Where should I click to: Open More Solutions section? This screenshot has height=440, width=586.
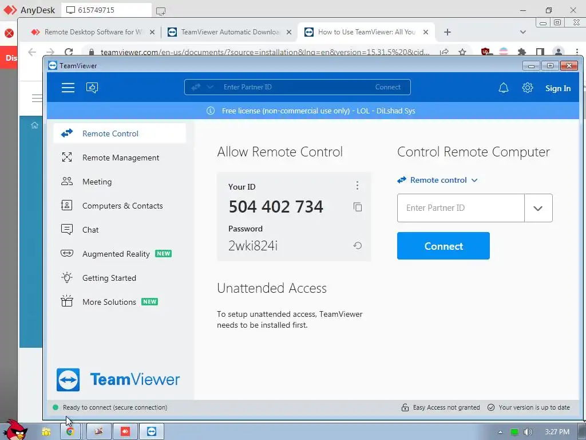(x=120, y=302)
